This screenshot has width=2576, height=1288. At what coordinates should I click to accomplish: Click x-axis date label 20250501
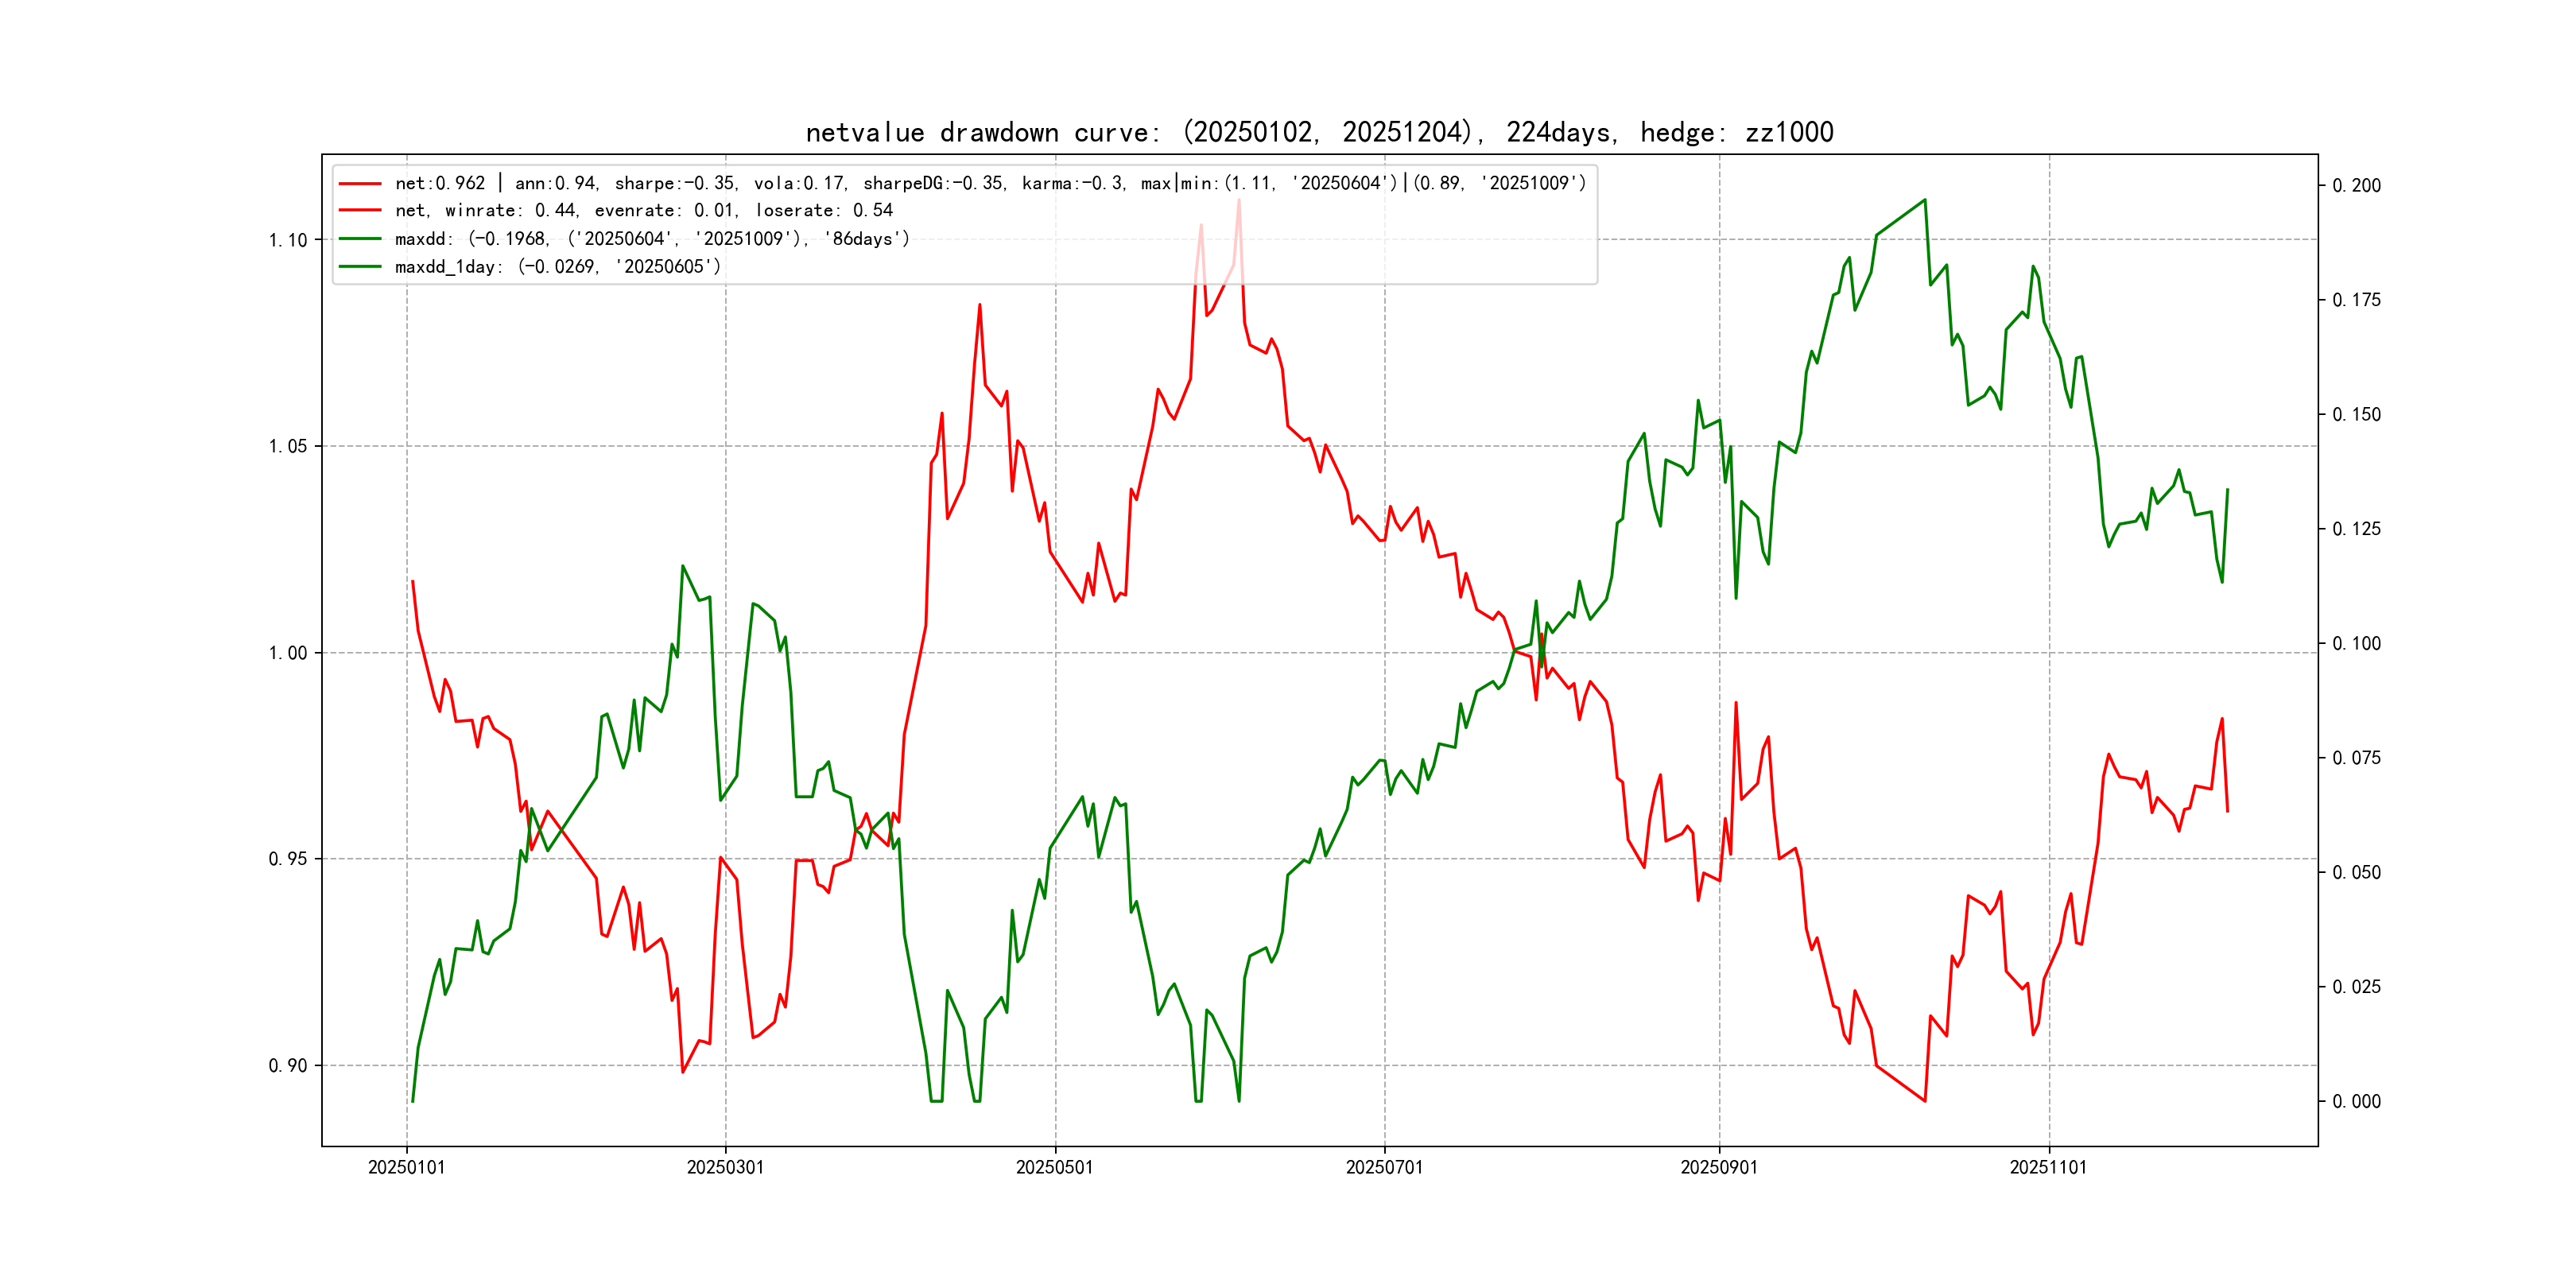[x=1054, y=1167]
